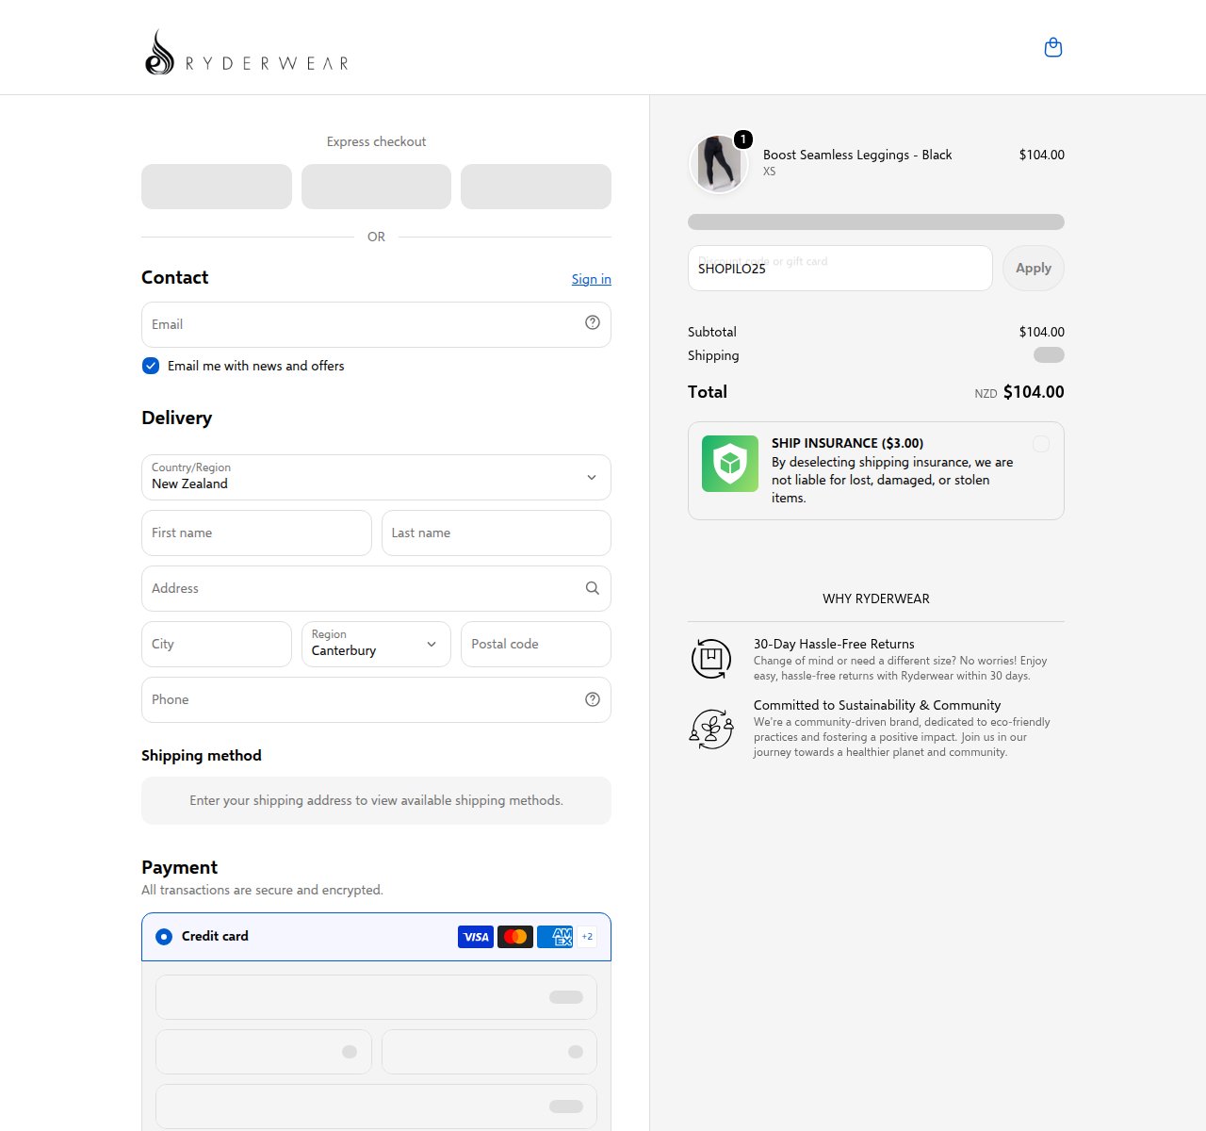The width and height of the screenshot is (1206, 1131).
Task: Show the +2 more payment cards badge
Action: 587,937
